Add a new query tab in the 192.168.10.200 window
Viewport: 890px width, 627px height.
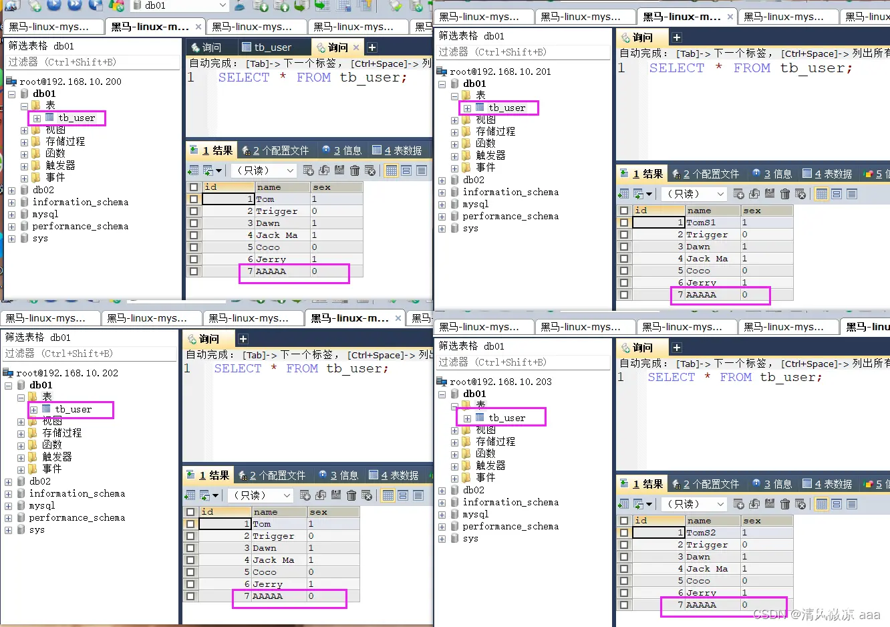(x=372, y=47)
